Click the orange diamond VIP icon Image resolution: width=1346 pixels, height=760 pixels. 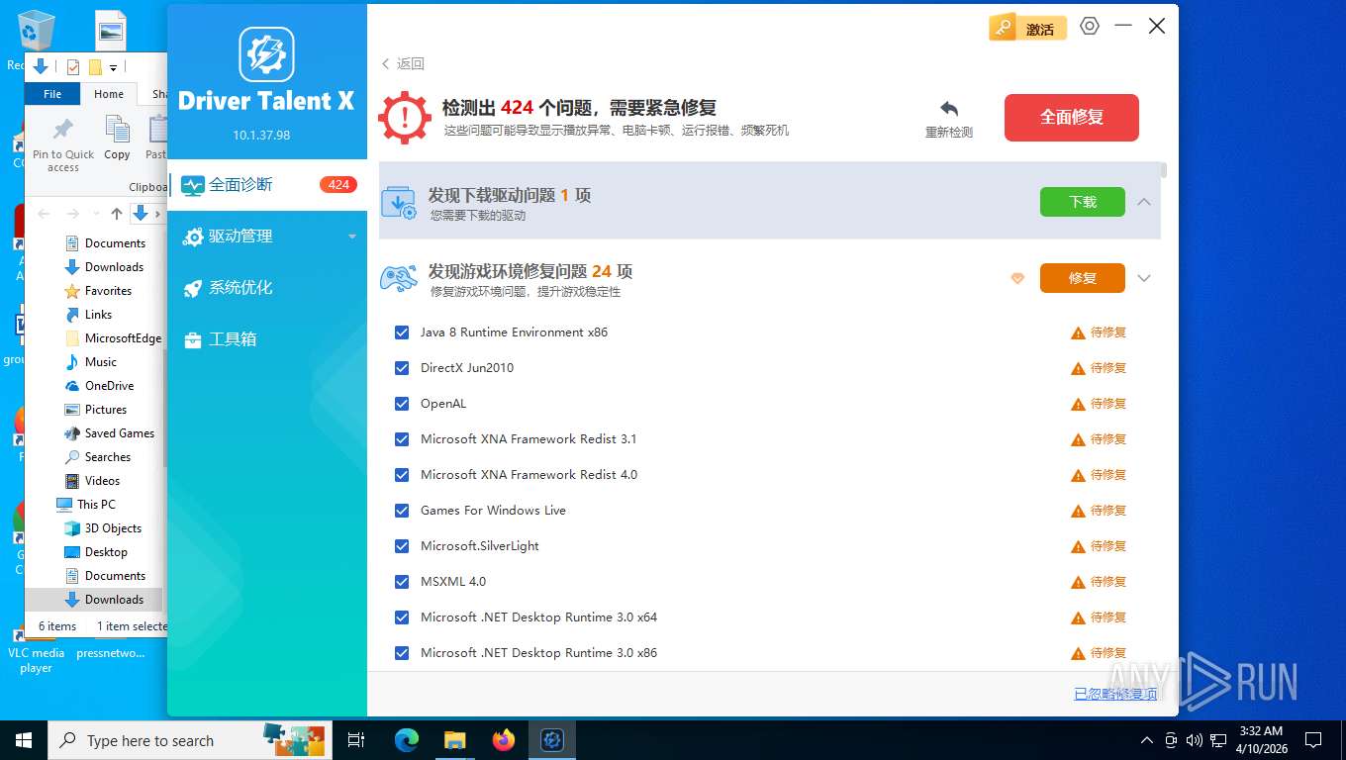(x=1017, y=278)
